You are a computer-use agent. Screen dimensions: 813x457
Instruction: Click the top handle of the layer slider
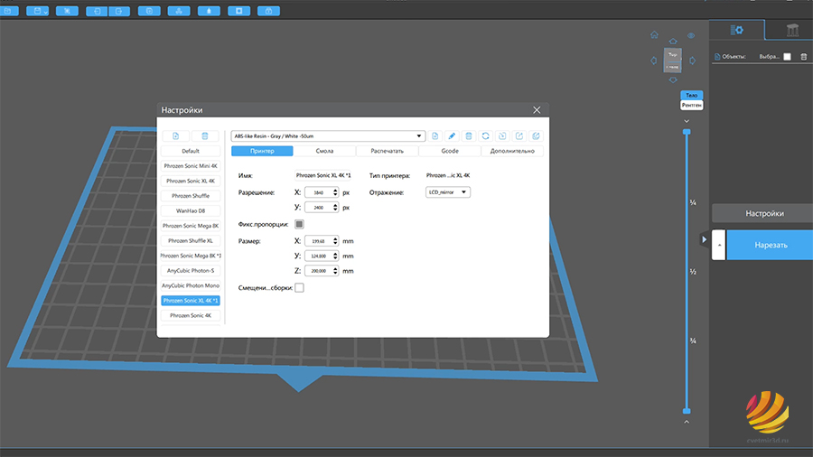pos(687,132)
